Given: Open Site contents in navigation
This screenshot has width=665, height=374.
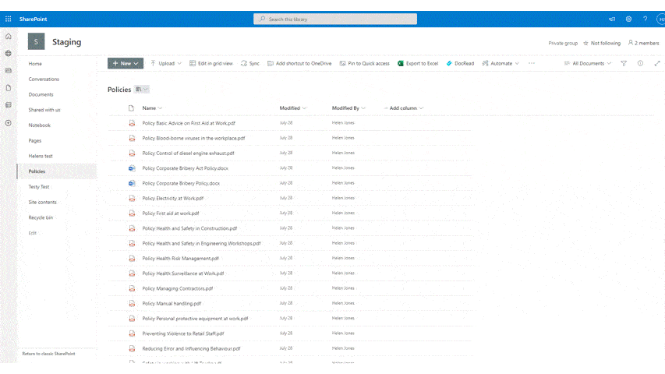Looking at the screenshot, I should click(x=42, y=203).
